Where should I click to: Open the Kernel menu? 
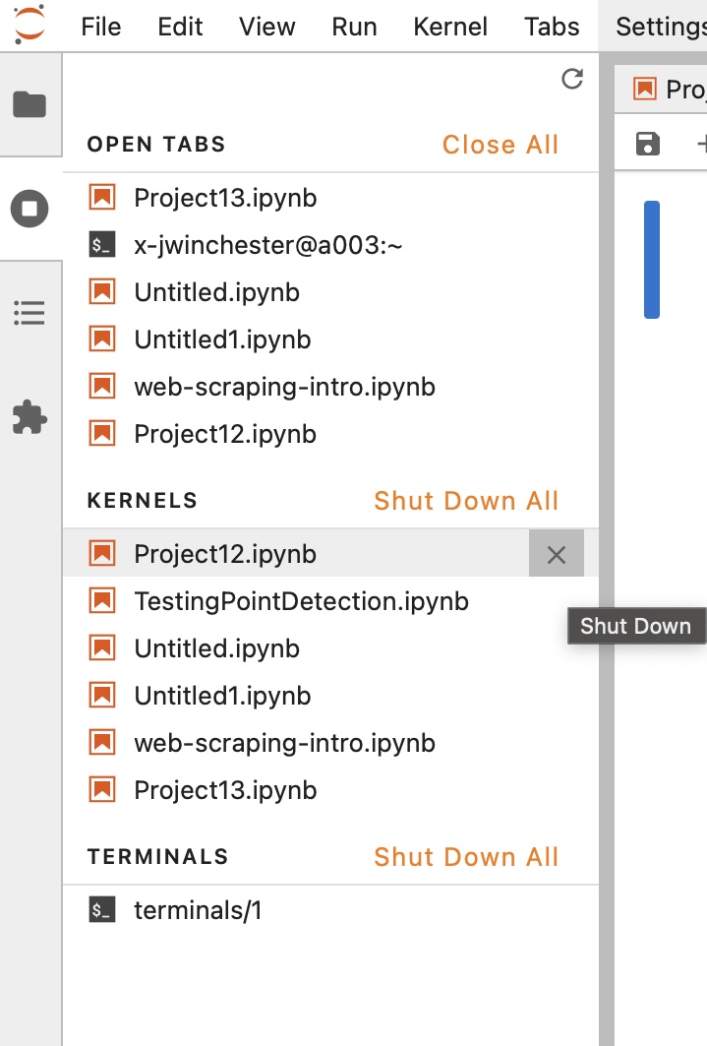coord(450,27)
